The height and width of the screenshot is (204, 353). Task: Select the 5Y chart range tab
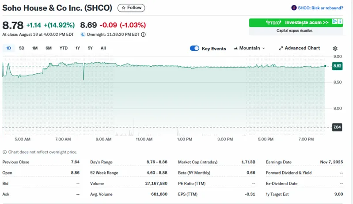tap(90, 48)
